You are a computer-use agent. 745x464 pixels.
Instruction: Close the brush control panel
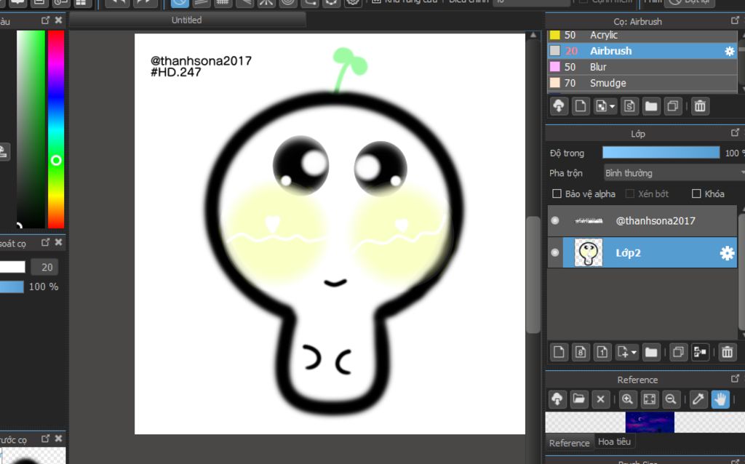[x=58, y=242]
